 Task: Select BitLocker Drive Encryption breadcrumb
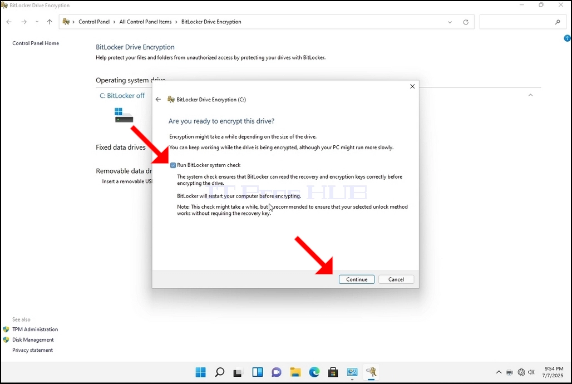pos(211,22)
